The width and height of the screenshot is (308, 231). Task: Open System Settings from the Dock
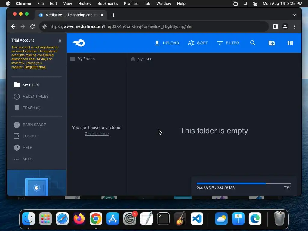coord(130,219)
